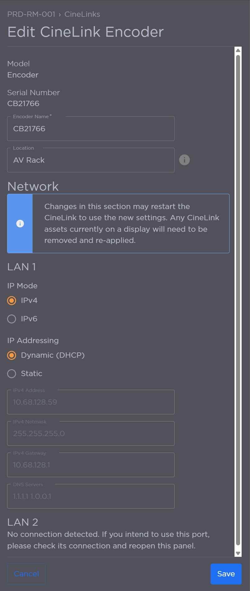Click the scrollbar down arrow
This screenshot has width=250, height=591.
click(238, 553)
